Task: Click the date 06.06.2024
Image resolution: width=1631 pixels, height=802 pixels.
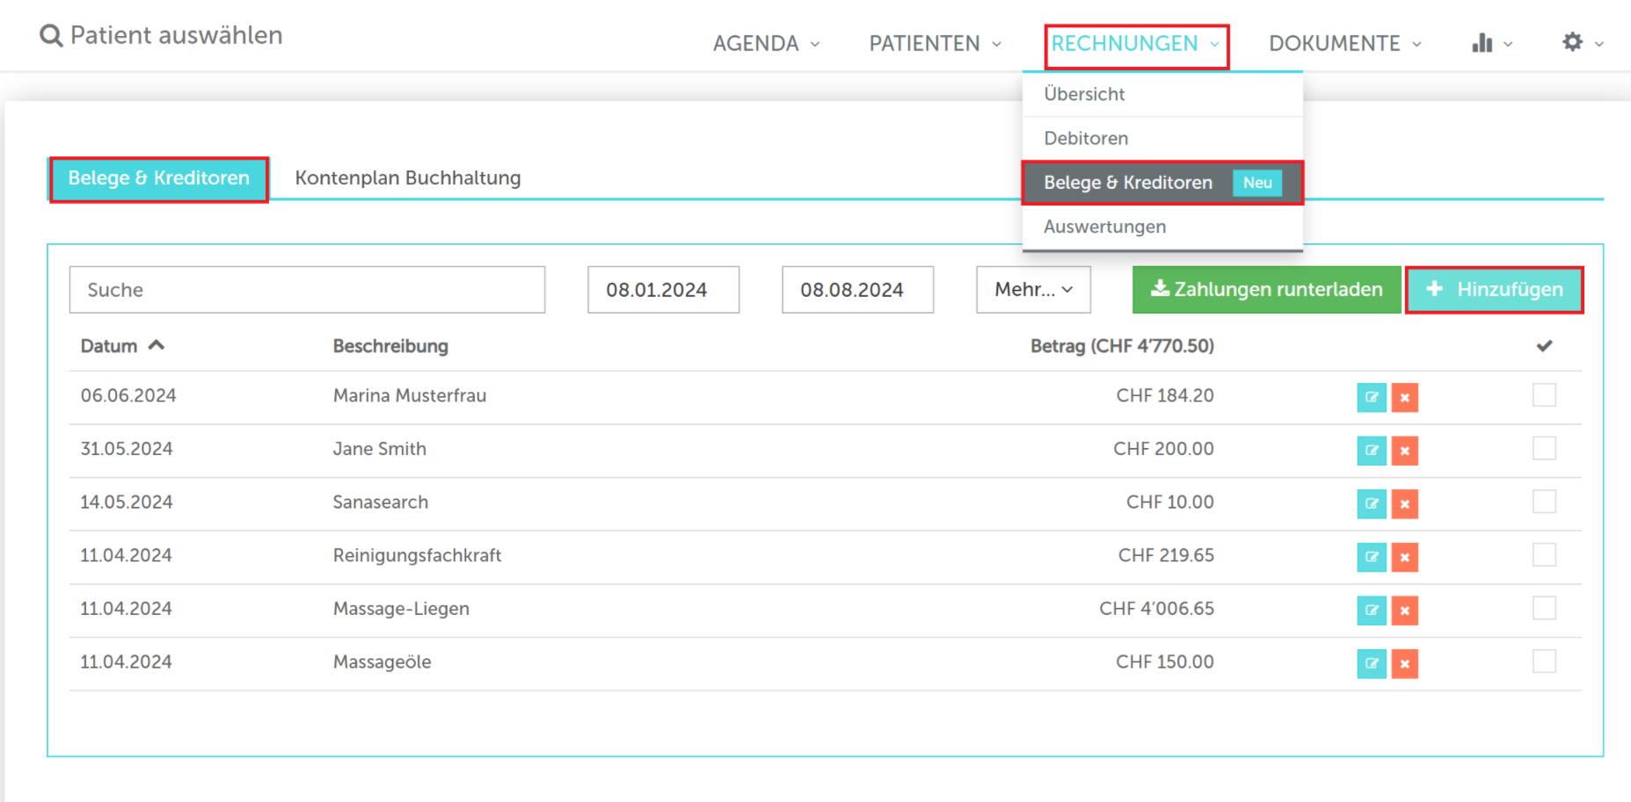Action: (128, 396)
